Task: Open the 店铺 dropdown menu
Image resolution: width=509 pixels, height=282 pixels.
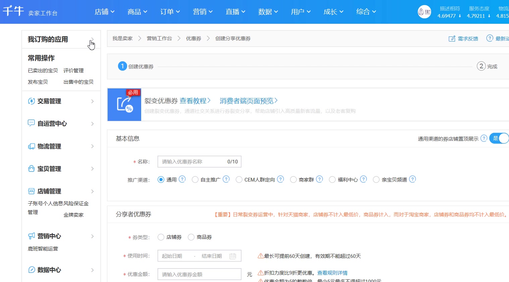Action: click(x=105, y=12)
